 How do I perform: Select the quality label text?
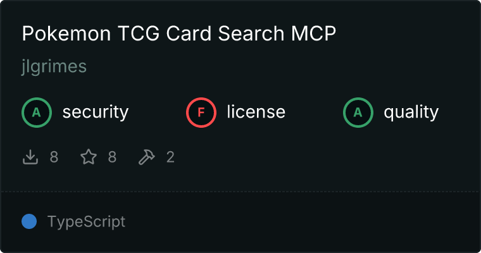411,112
